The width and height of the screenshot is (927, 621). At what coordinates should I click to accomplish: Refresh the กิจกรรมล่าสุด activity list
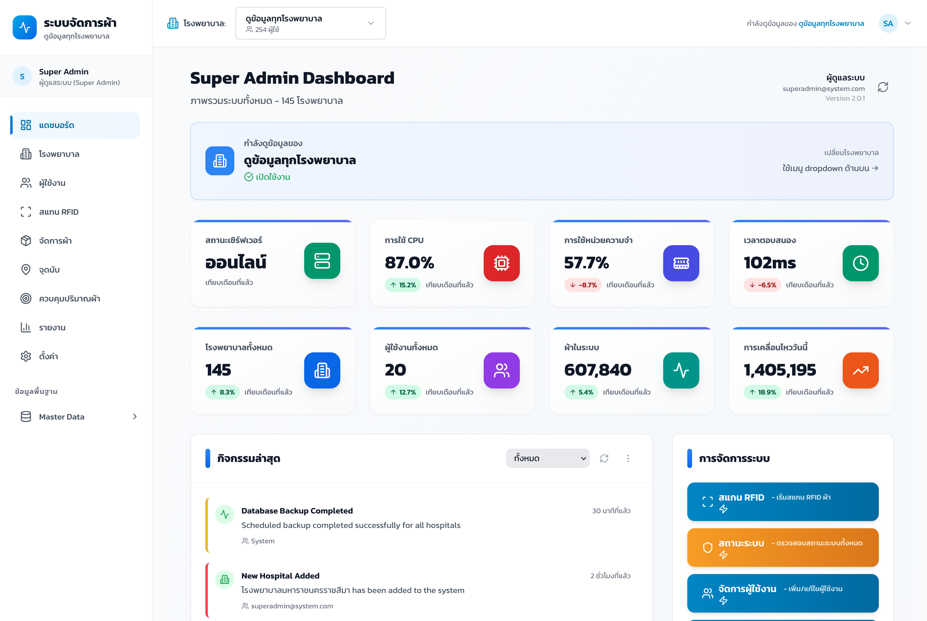tap(604, 458)
